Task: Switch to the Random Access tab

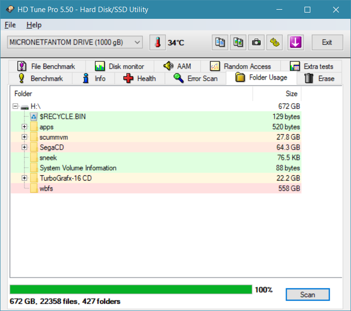Action: click(241, 66)
